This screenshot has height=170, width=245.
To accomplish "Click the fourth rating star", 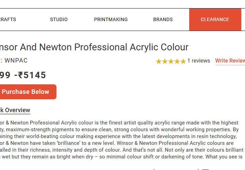I will 177,61.
